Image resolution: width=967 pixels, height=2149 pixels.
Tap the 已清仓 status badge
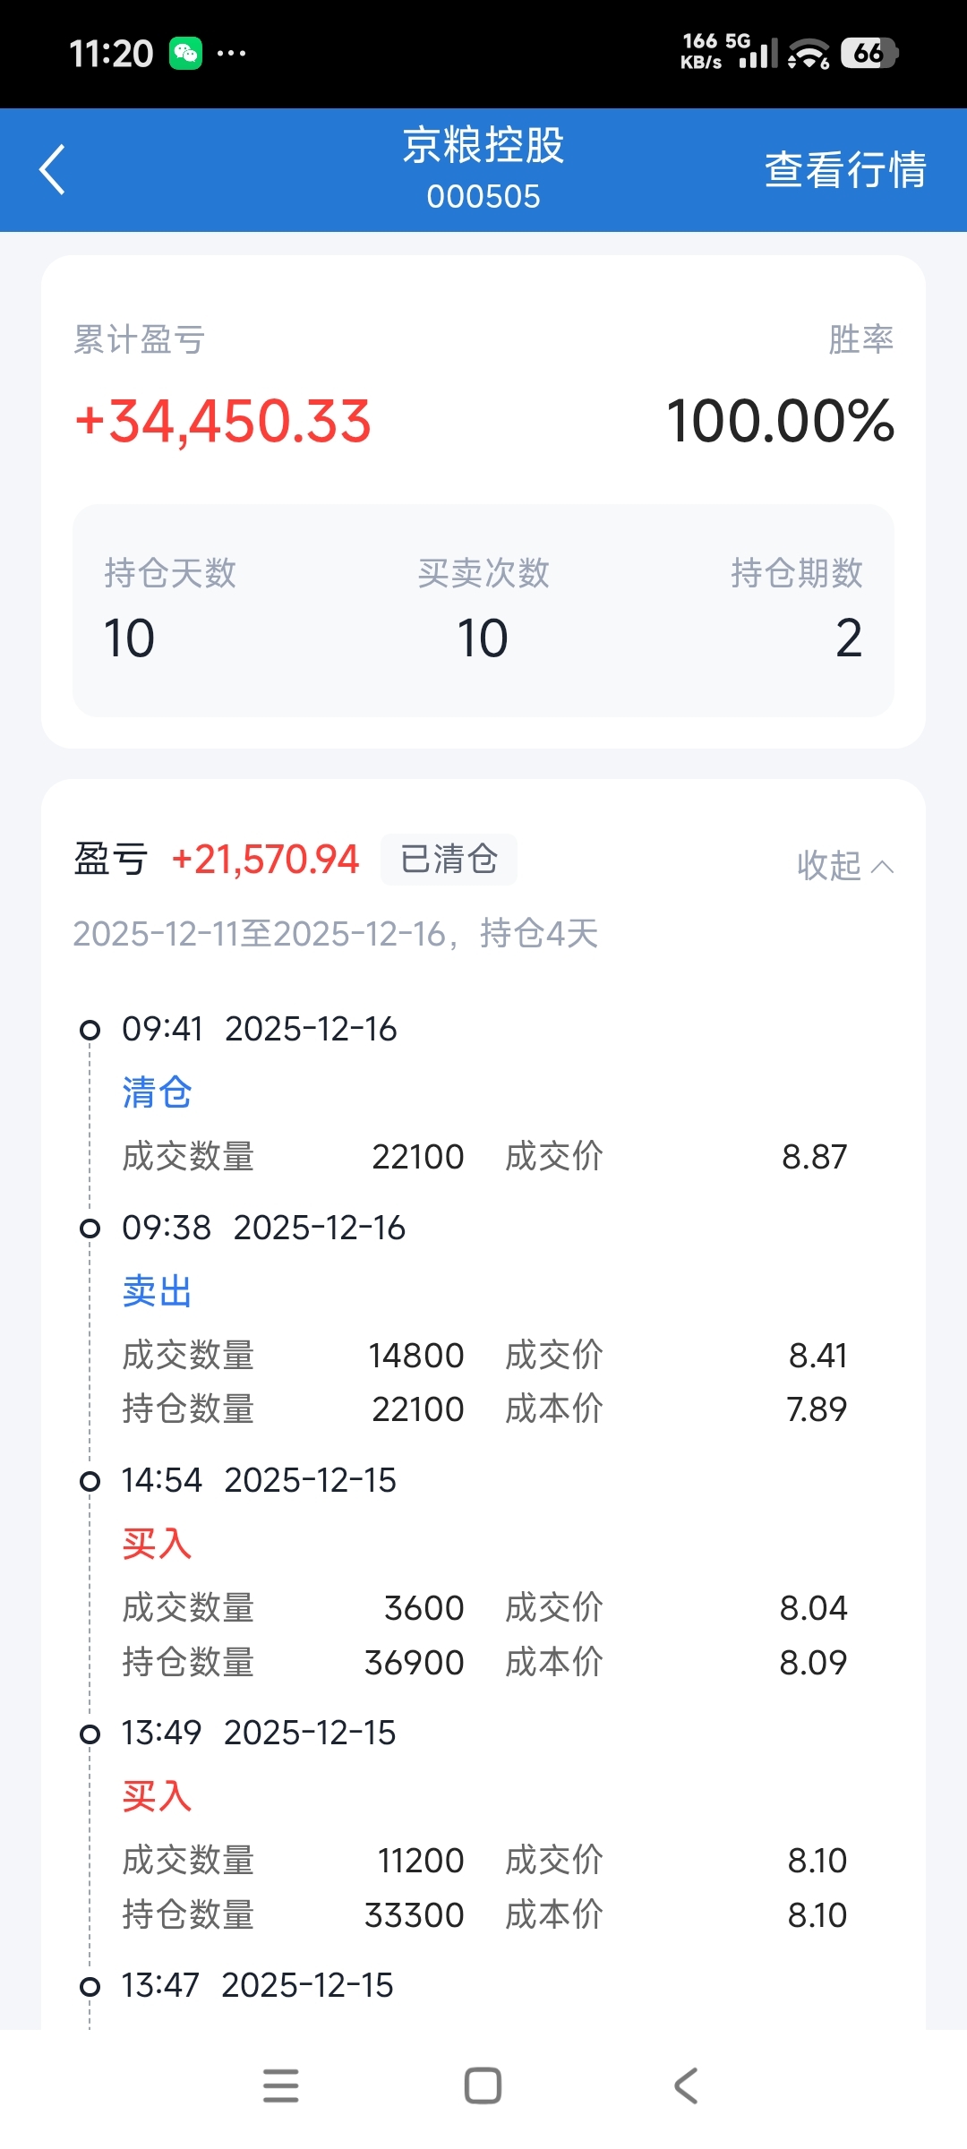pyautogui.click(x=449, y=860)
